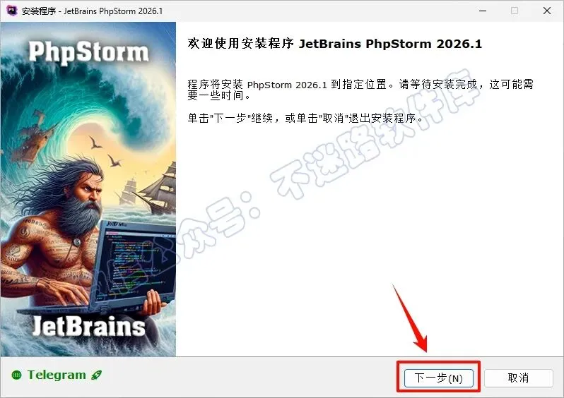Click the paragraph starting with 程序将安装 PhpStorm
Viewport: 564px width, 398px height.
click(360, 90)
